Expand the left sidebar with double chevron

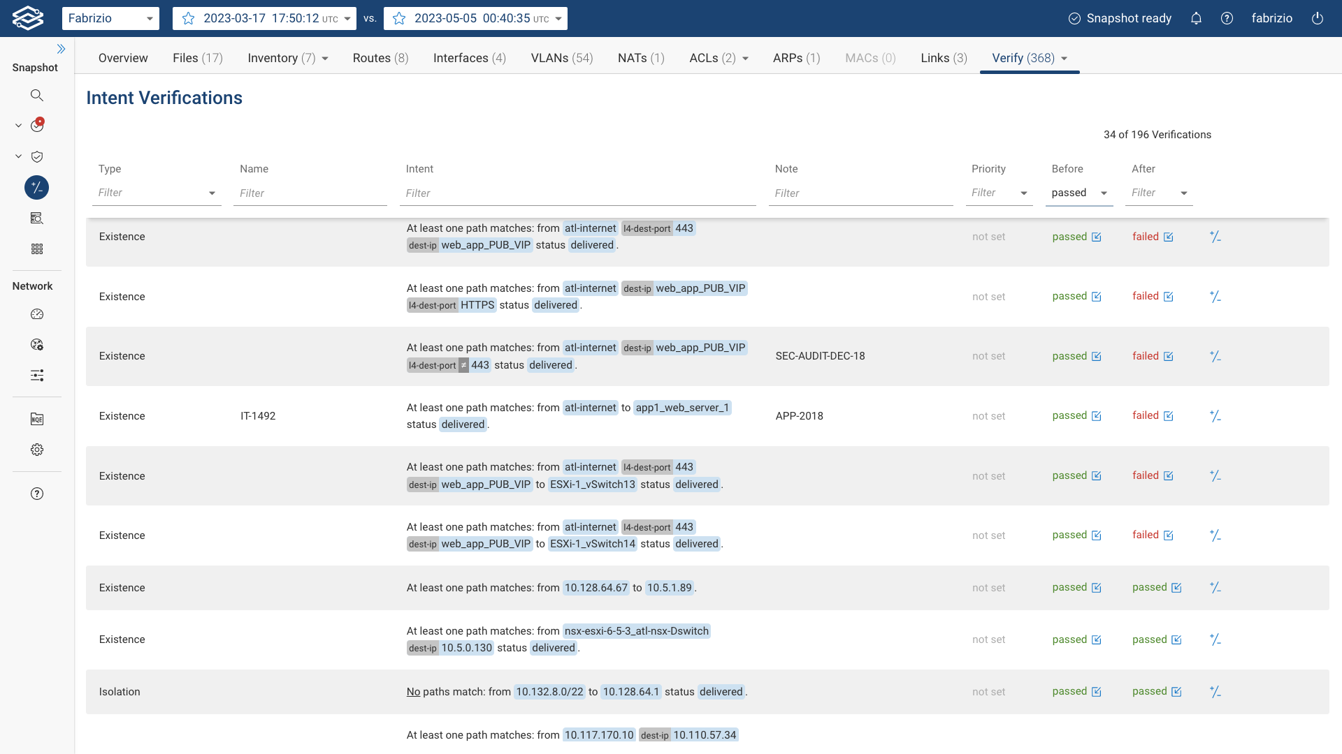[x=61, y=49]
